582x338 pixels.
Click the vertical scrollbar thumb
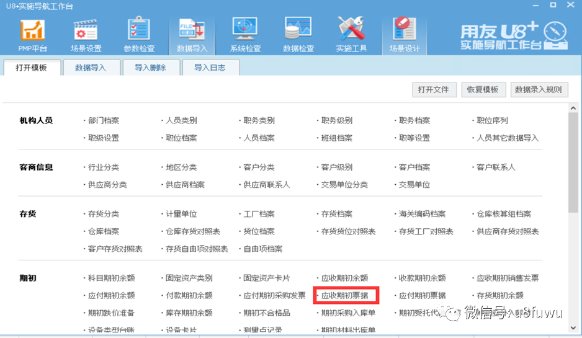[x=573, y=162]
